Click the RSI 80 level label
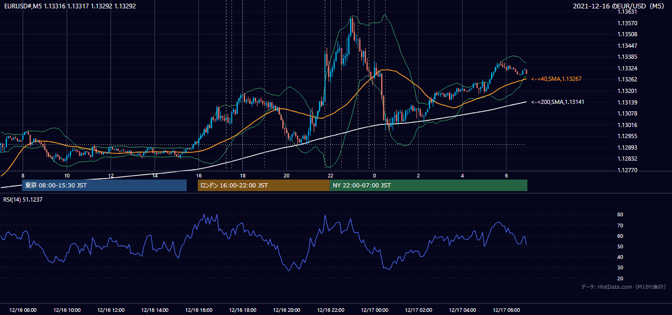This screenshot has height=315, width=672. click(x=620, y=215)
